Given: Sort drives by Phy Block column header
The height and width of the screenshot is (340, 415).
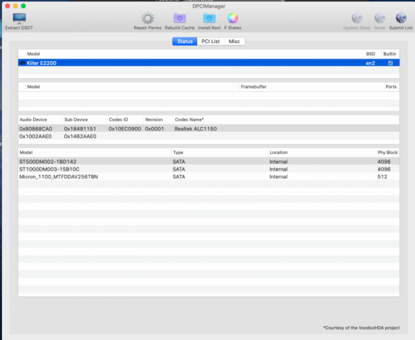Looking at the screenshot, I should click(x=387, y=152).
